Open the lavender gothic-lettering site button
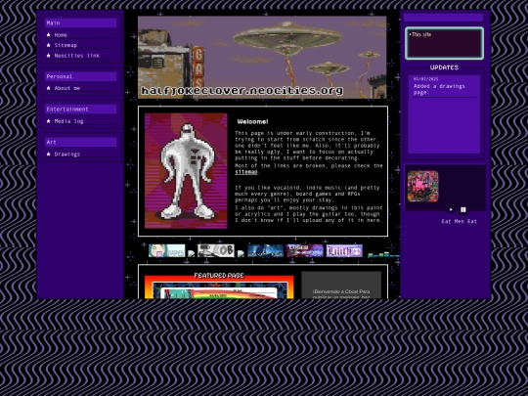 tap(344, 250)
